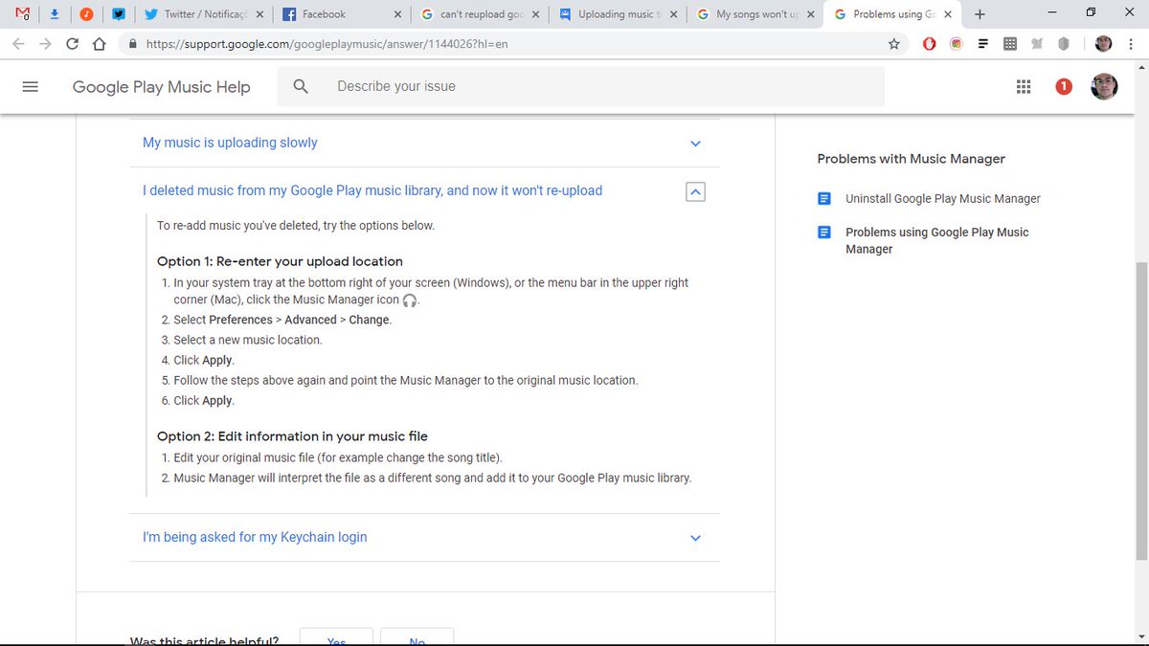Open the pinned orange music tab
The height and width of the screenshot is (646, 1149).
[86, 14]
